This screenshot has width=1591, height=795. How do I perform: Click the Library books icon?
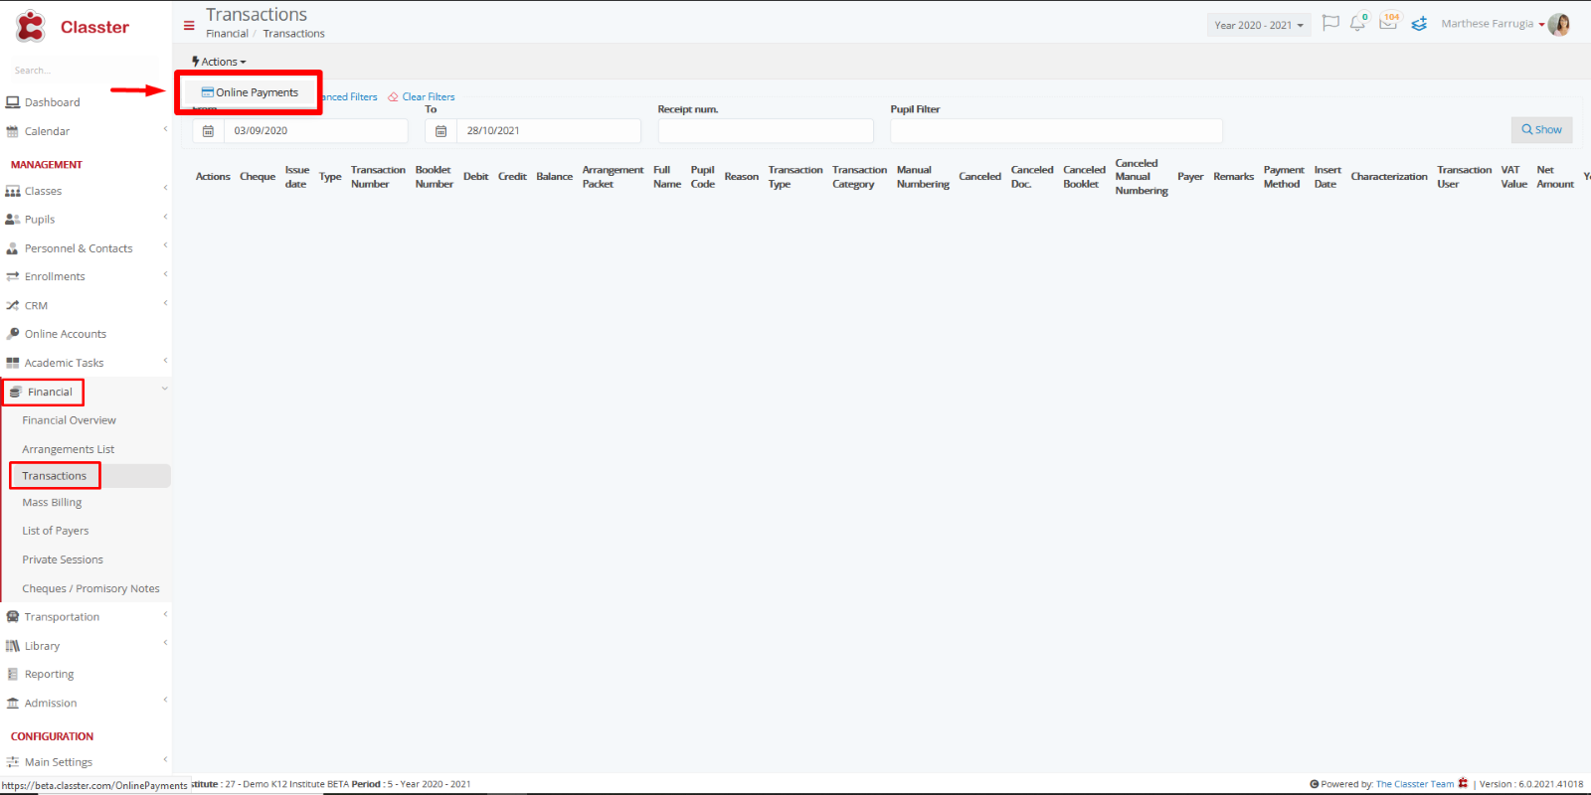13,646
